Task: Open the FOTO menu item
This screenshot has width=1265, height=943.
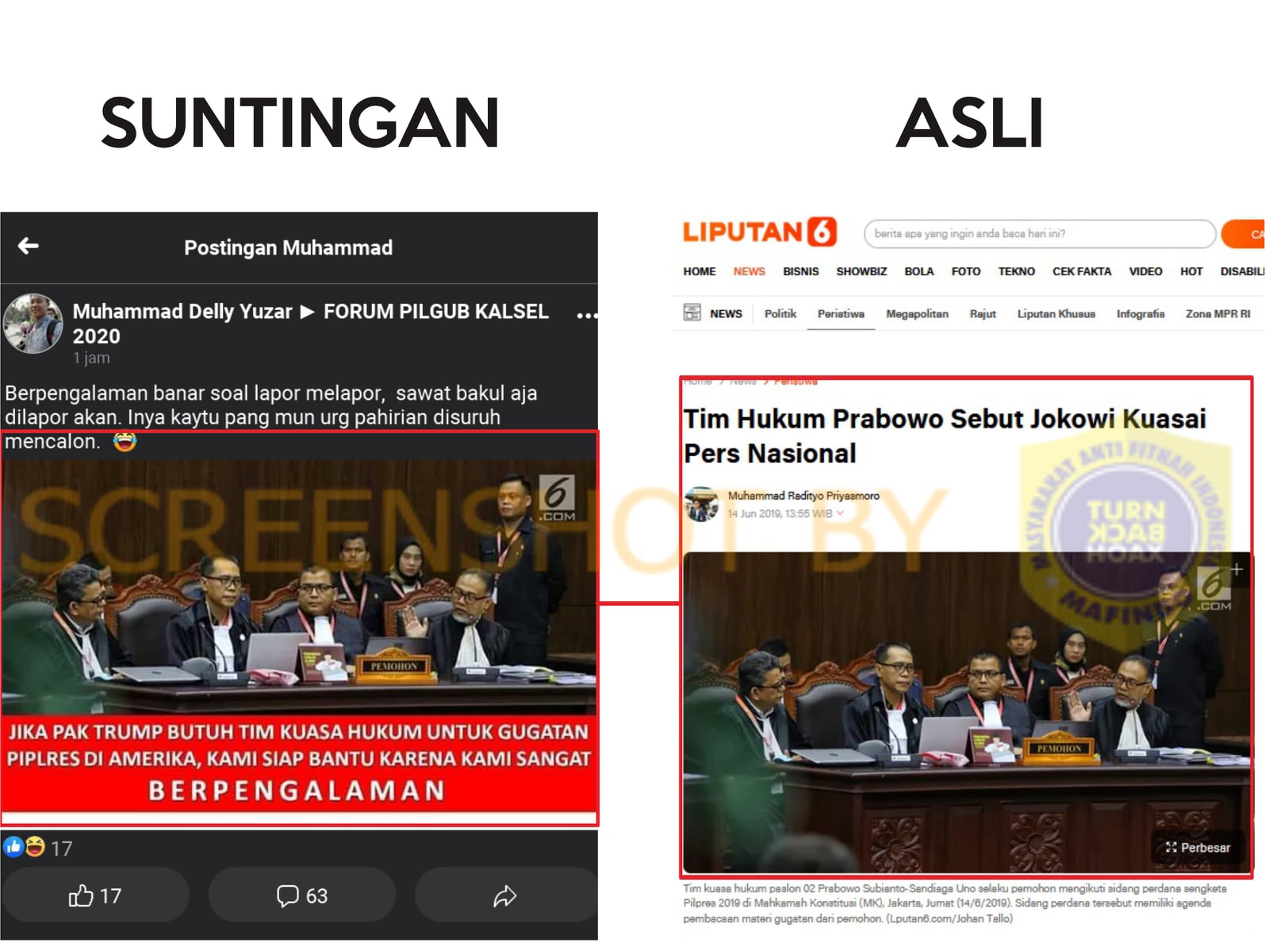Action: pos(966,271)
